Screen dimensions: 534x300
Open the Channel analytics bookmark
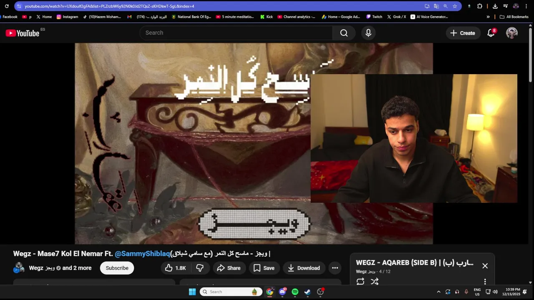[296, 17]
